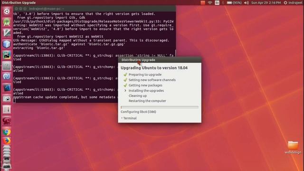This screenshot has width=304, height=171.
Task: Click the arrow beside 'Installing the upgrades'
Action: click(125, 91)
